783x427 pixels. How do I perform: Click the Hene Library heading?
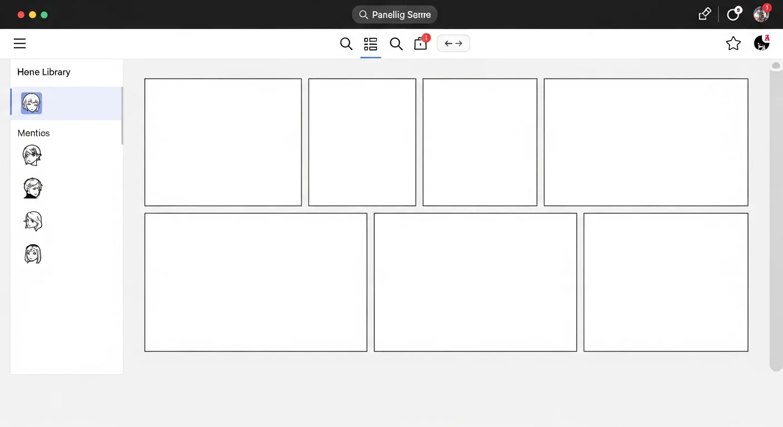44,72
